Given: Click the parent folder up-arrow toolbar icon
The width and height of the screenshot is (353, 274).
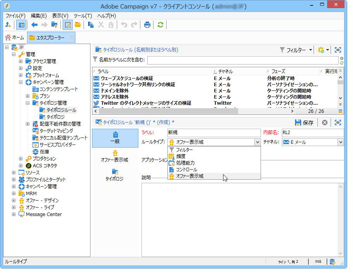Looking at the screenshot, I should 54,25.
